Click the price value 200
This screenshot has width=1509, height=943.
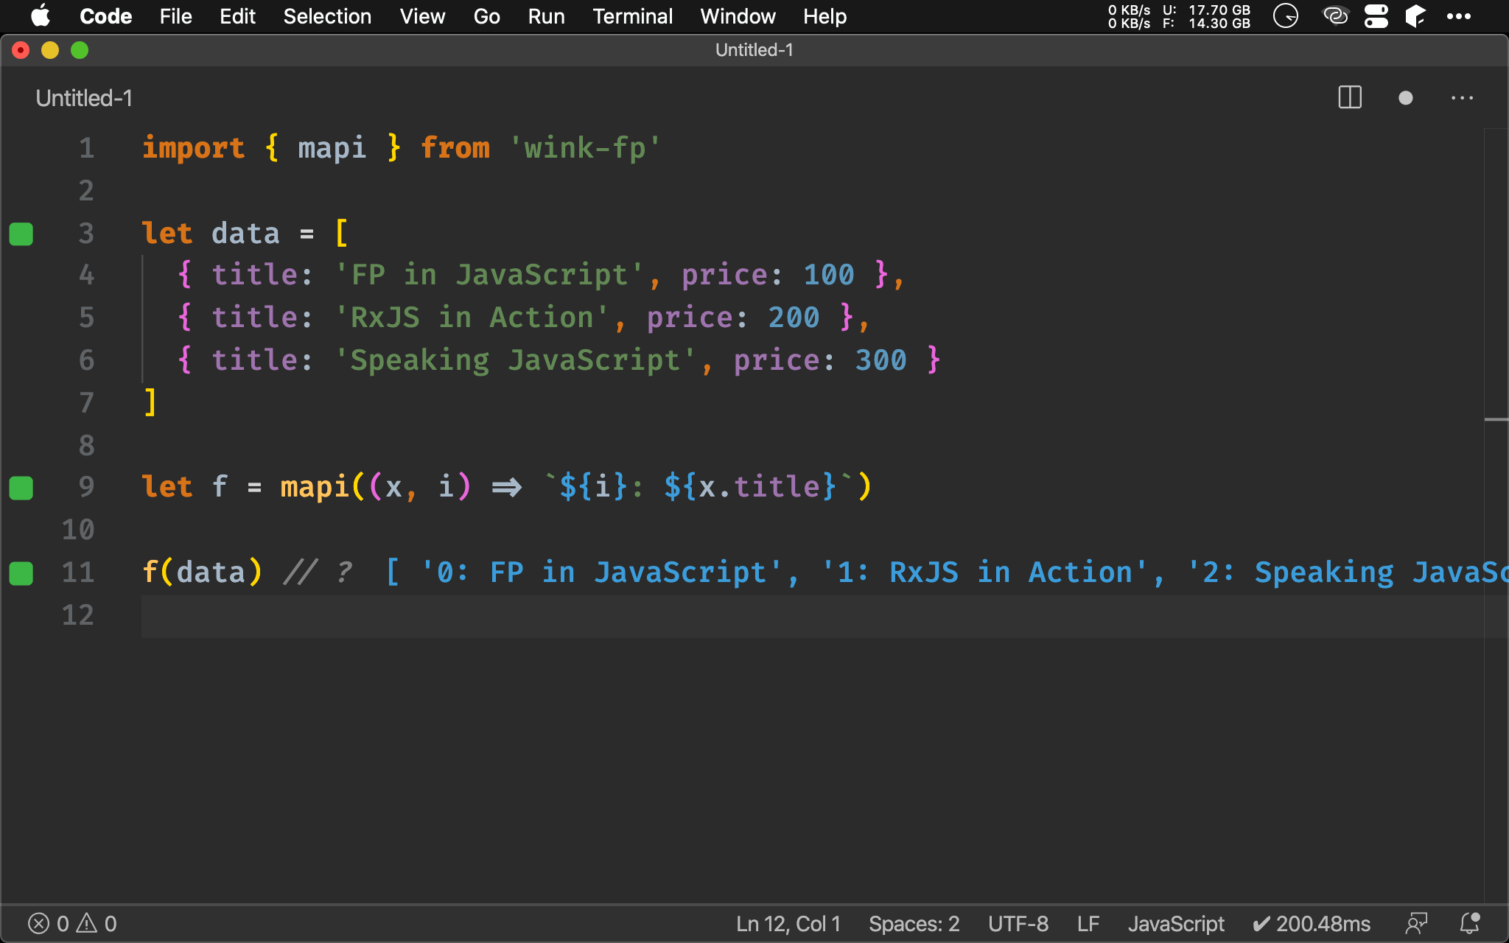[x=794, y=318]
